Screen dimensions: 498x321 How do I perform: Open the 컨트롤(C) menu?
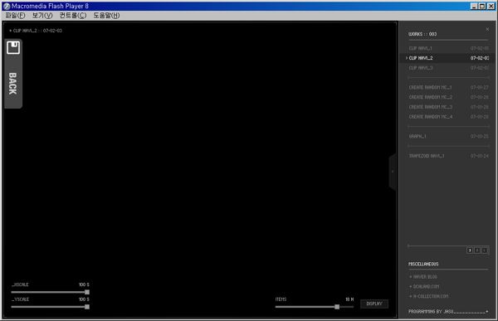(73, 15)
